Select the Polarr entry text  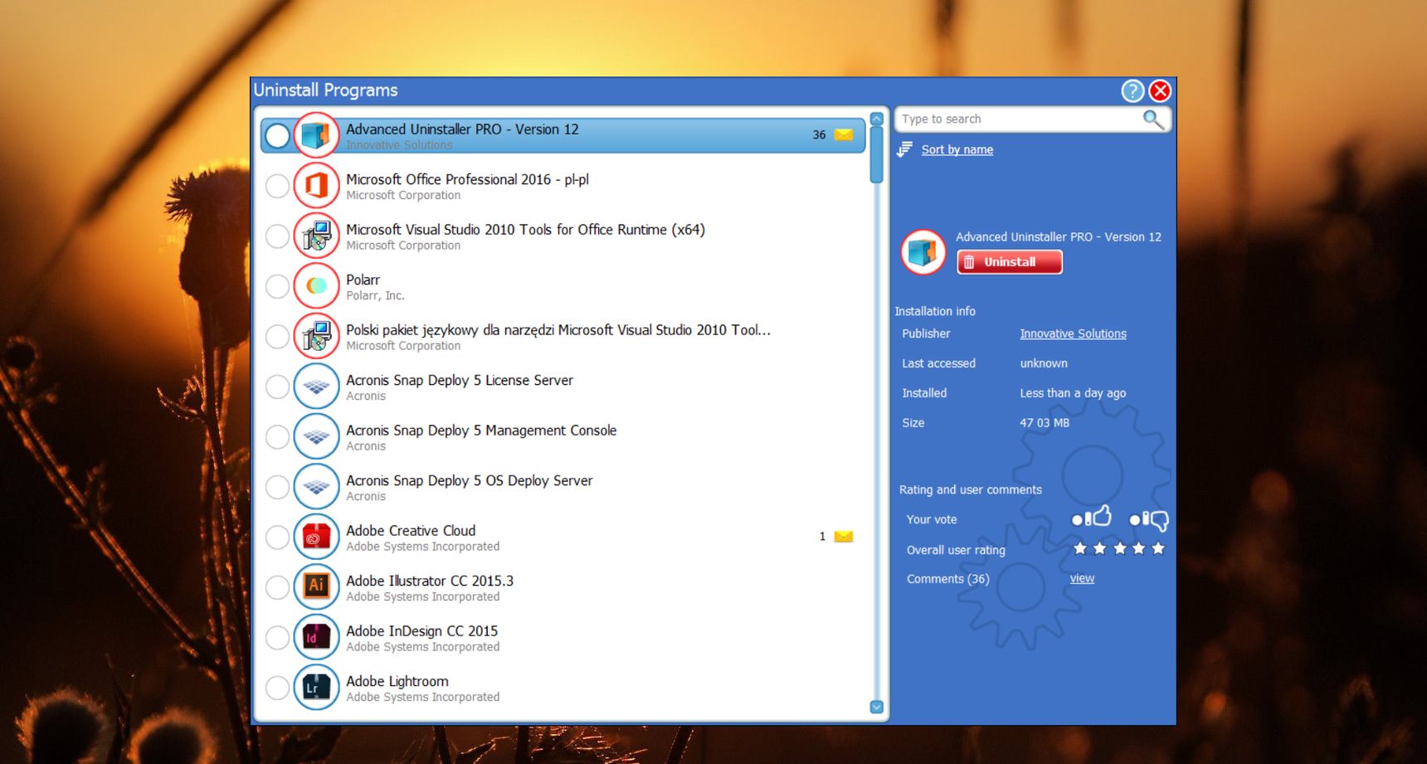point(363,280)
